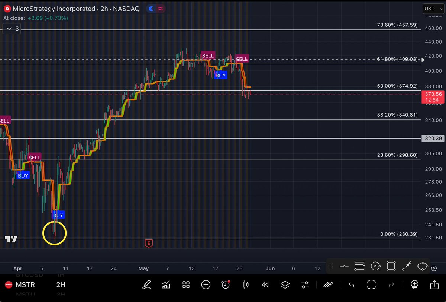This screenshot has height=302, width=446.
Task: Select the 50.00% (374.92) Fib label
Action: tap(397, 86)
